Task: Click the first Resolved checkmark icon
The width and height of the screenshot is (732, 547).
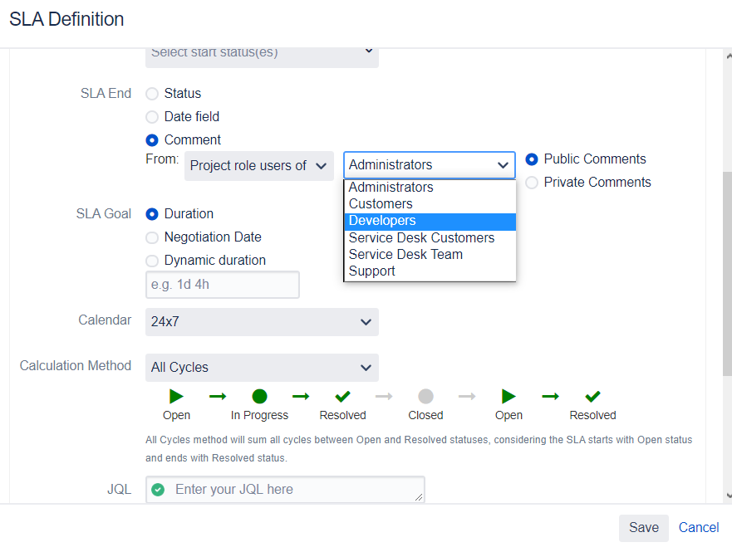Action: point(342,397)
